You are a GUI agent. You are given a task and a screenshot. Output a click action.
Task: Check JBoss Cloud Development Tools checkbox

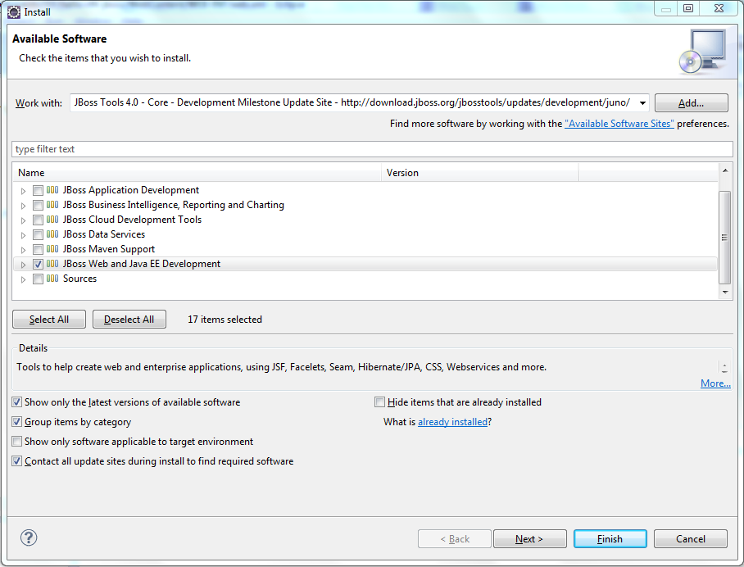click(x=38, y=220)
